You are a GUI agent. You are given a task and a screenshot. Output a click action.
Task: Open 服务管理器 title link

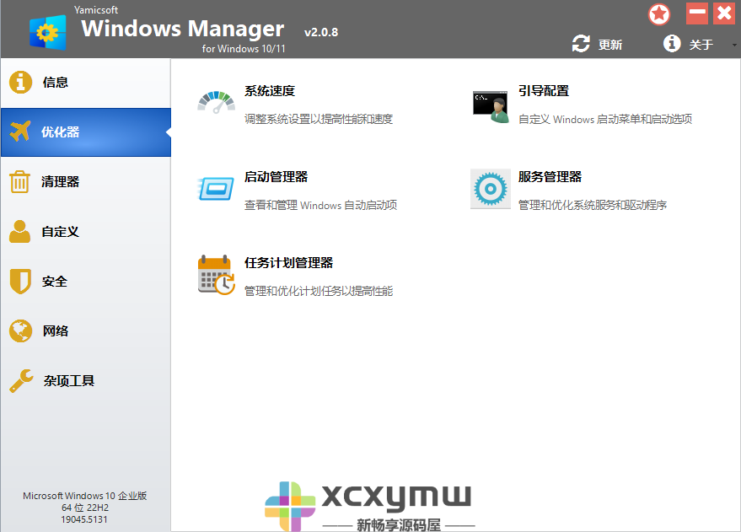click(550, 177)
